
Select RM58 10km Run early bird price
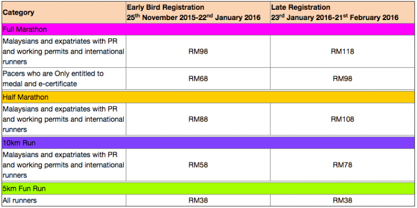point(198,165)
